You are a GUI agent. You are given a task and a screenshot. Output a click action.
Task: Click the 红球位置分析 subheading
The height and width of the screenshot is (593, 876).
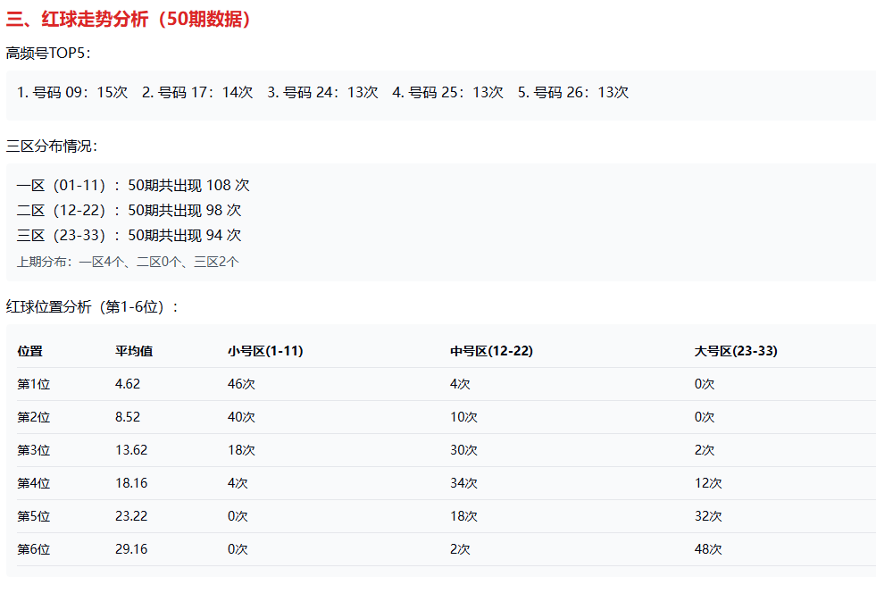click(x=93, y=307)
